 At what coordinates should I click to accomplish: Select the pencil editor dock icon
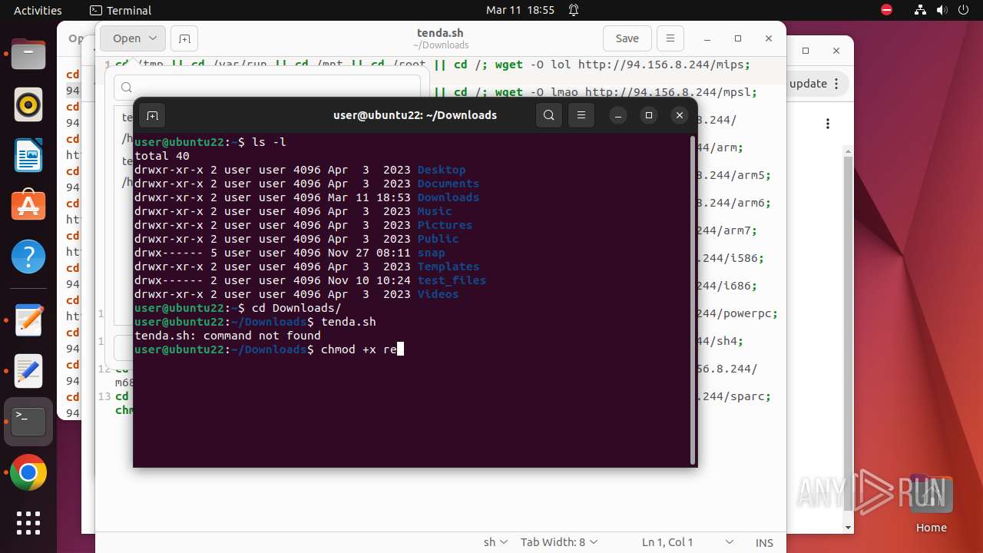(x=28, y=371)
